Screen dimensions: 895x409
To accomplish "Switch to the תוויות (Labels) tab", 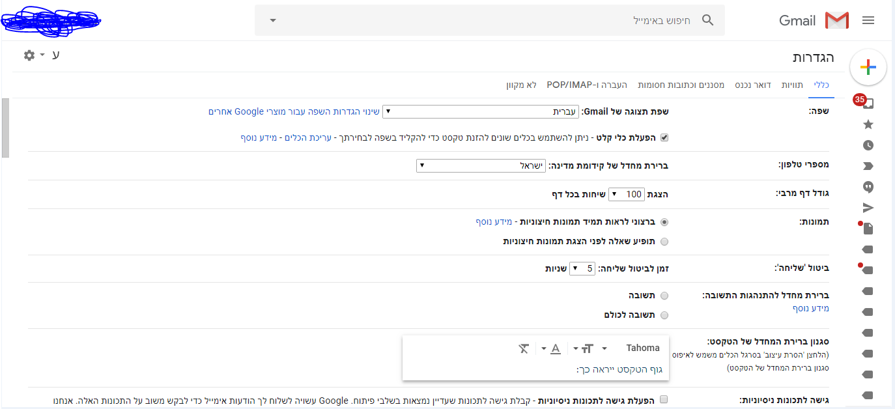I will 791,85.
